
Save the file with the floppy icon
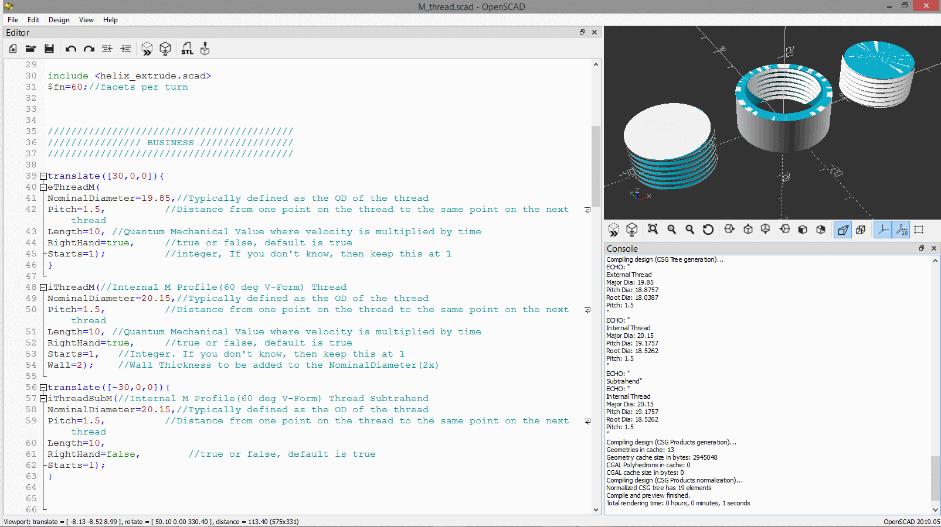point(49,49)
